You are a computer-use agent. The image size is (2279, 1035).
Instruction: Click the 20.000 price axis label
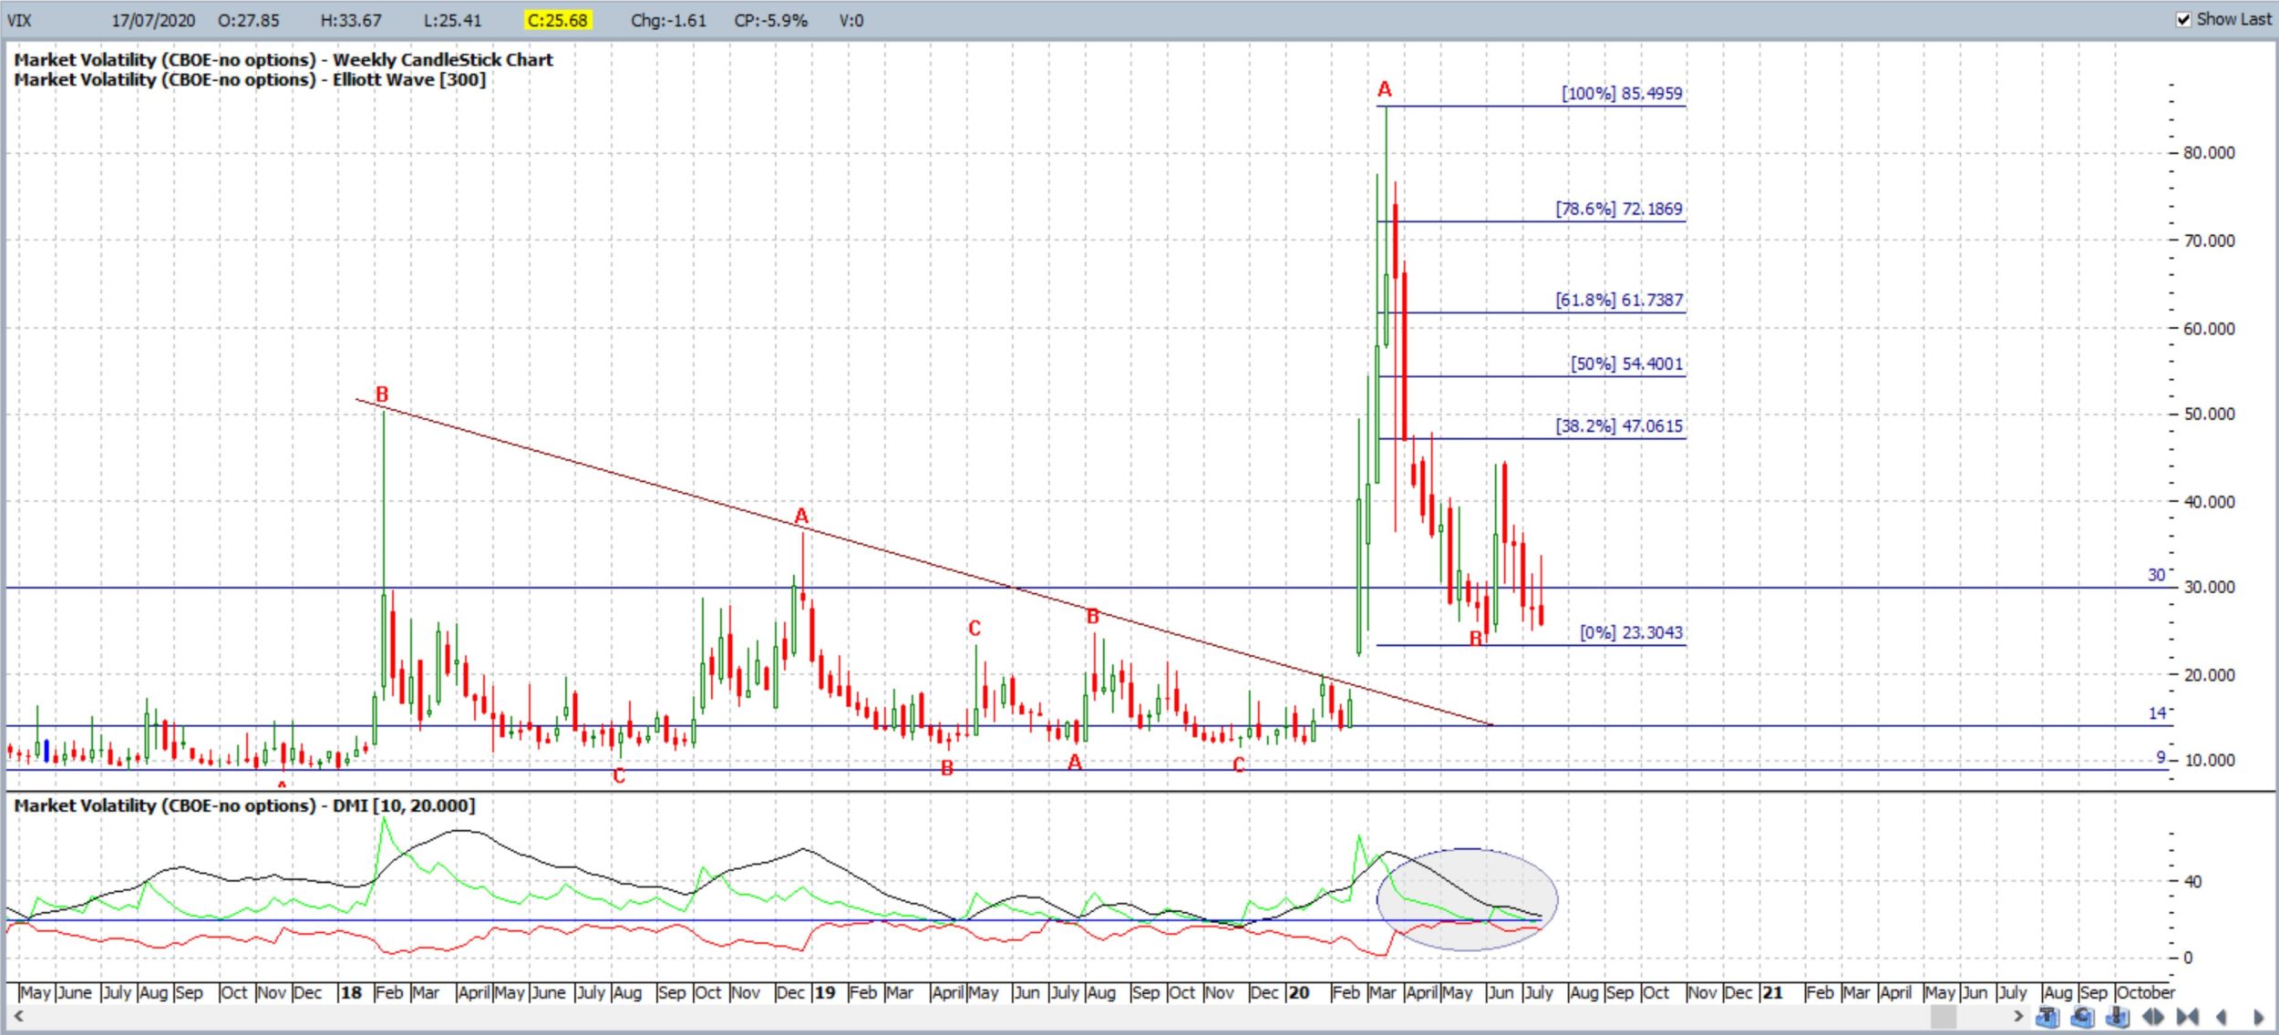pyautogui.click(x=2209, y=675)
